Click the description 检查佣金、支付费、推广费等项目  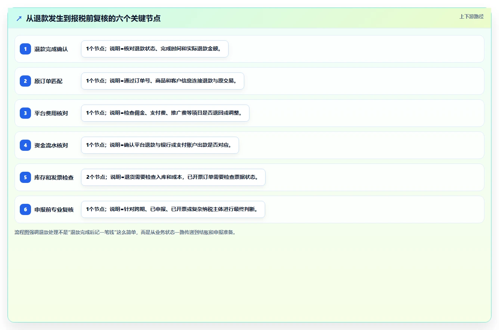165,113
